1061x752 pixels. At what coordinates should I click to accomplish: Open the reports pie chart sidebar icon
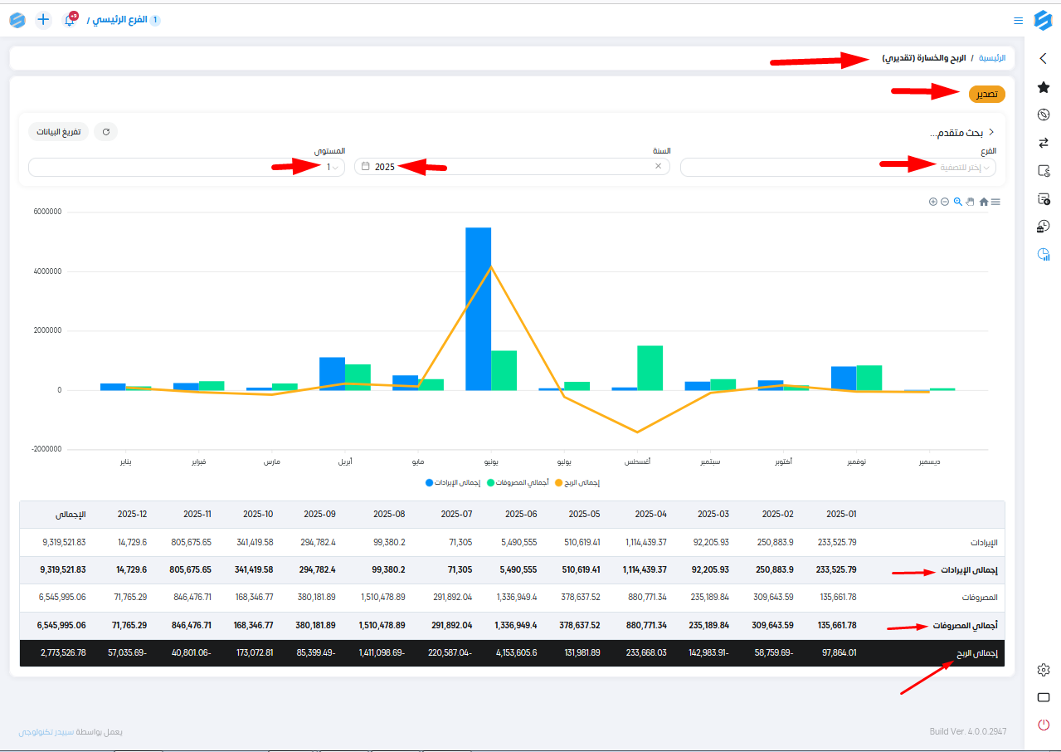[x=1044, y=255]
